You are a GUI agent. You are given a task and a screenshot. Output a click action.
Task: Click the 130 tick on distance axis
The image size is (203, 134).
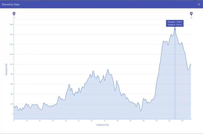pyautogui.click(x=182, y=121)
